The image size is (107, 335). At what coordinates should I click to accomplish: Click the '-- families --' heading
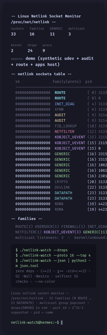[x=27, y=218]
